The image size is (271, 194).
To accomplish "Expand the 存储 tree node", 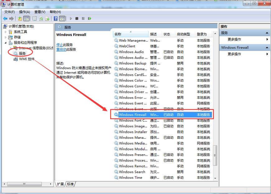I will (6, 37).
